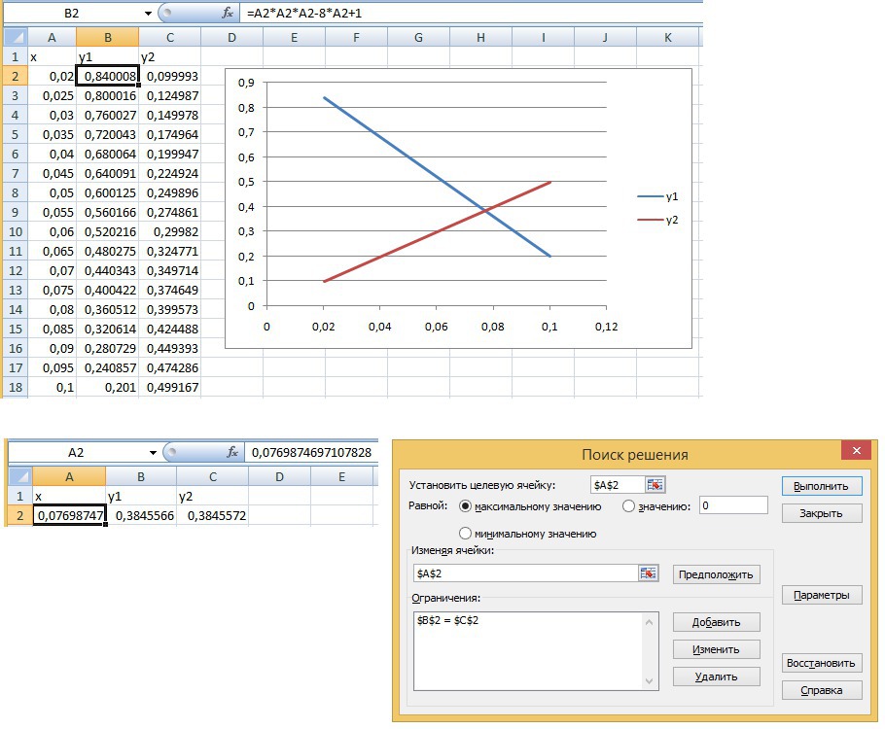Click the fx insert function icon beside B2 formula
The image size is (885, 729).
click(x=228, y=14)
